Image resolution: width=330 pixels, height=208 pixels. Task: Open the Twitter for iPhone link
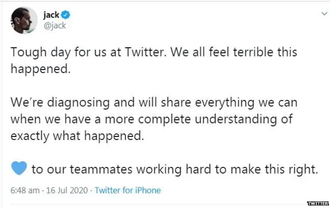click(x=127, y=190)
